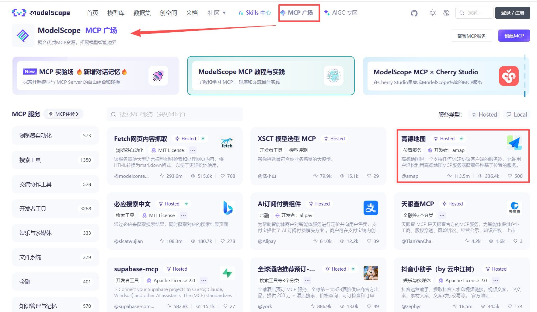Click the rocket icon on MCP 实验场 banner
This screenshot has height=312, width=537.
[x=158, y=75]
